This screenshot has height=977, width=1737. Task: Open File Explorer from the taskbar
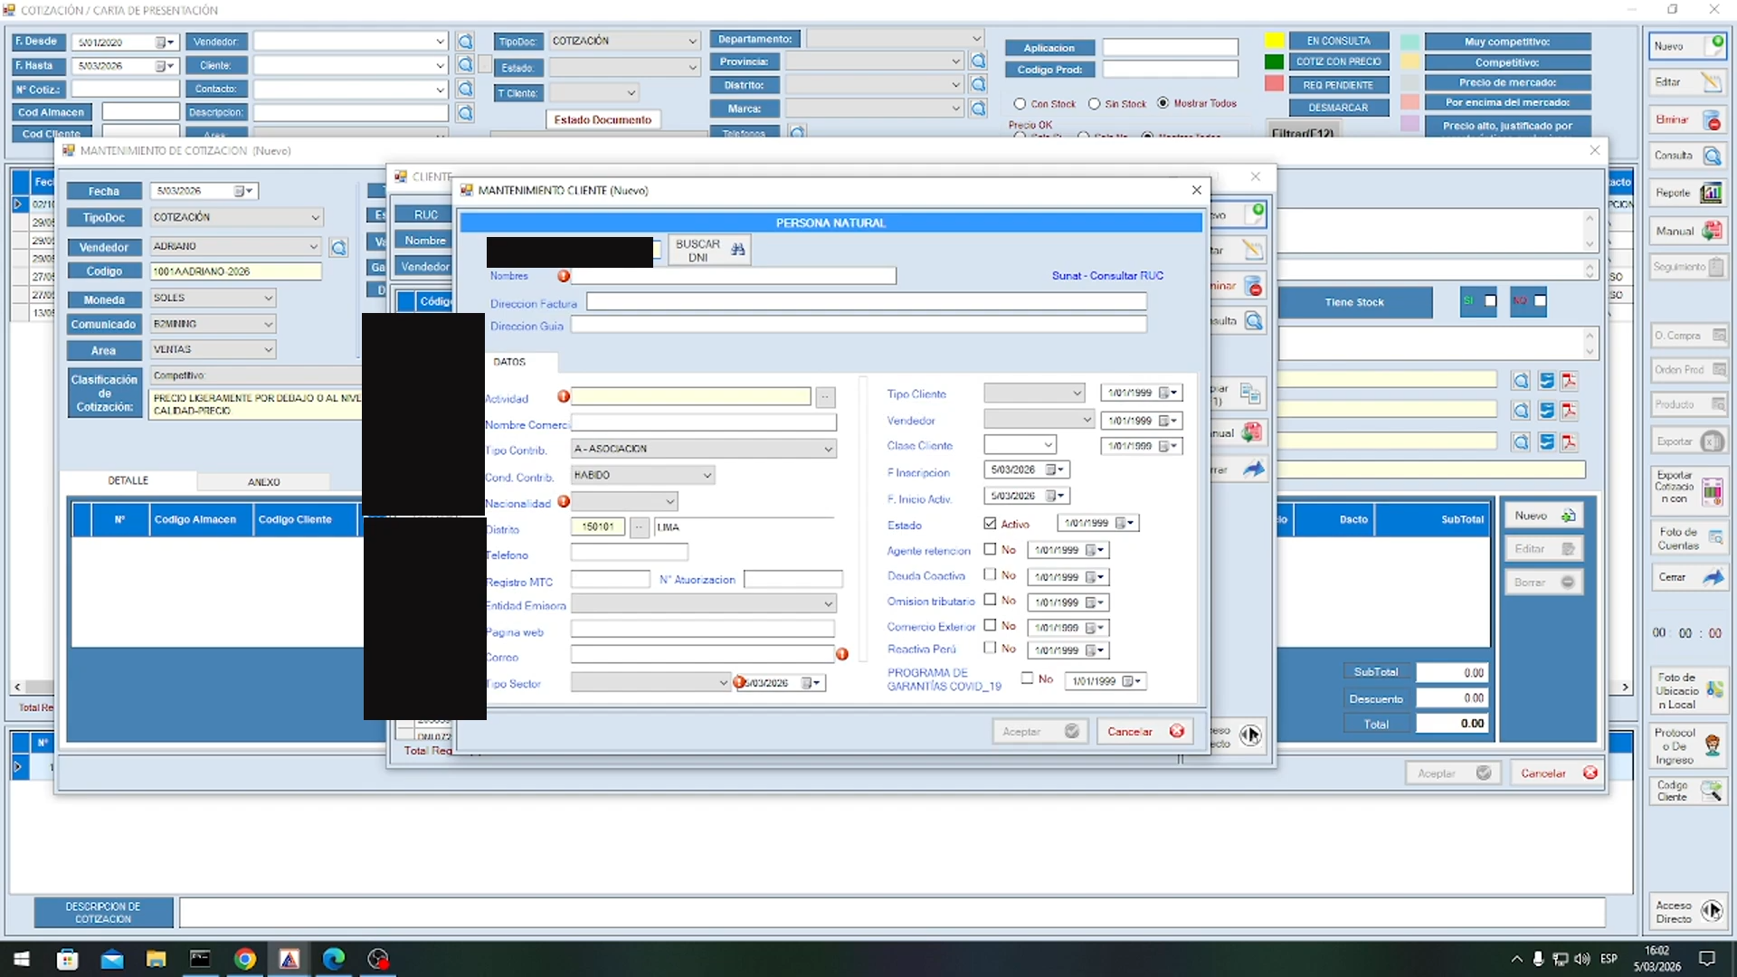[156, 959]
